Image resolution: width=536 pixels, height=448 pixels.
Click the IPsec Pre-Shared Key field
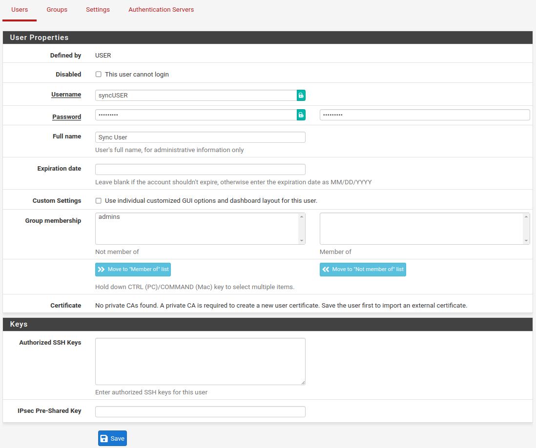[x=200, y=411]
